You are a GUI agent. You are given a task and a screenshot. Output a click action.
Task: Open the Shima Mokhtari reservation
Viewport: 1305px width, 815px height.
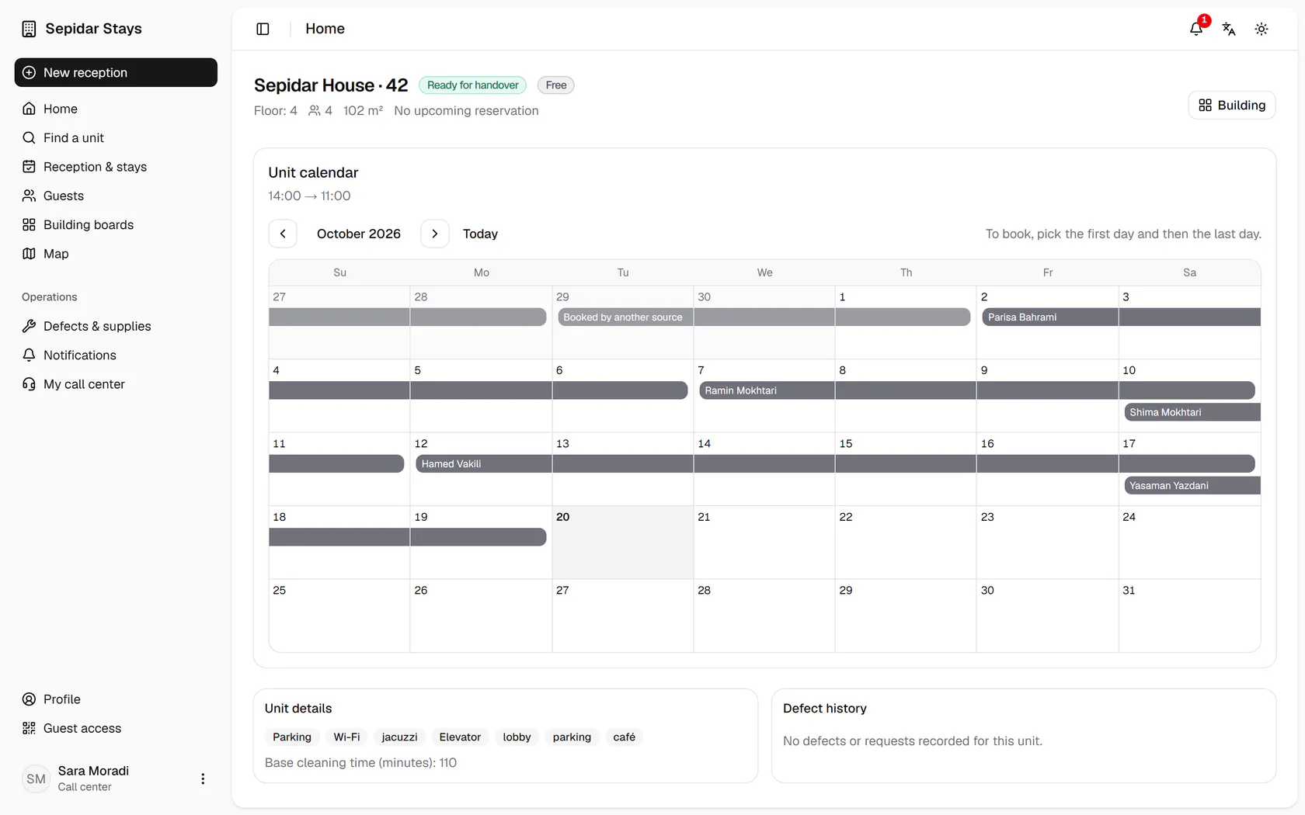pyautogui.click(x=1192, y=412)
